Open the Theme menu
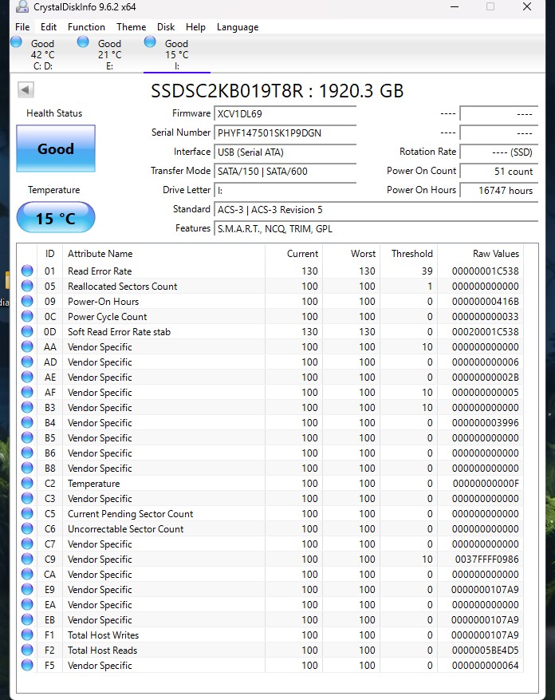This screenshot has width=555, height=700. click(x=131, y=27)
